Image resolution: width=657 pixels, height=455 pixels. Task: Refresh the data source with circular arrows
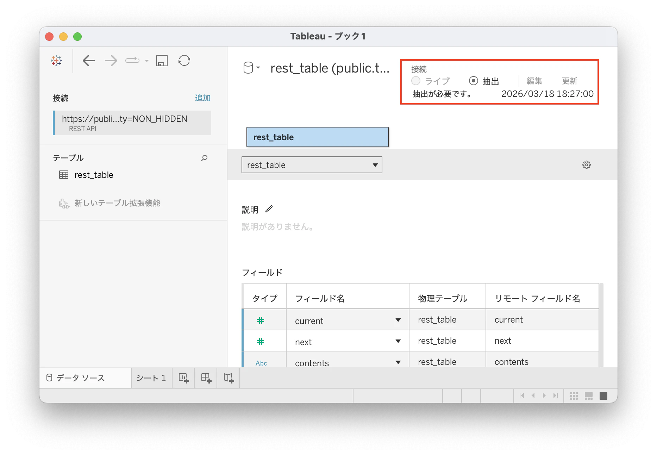[x=184, y=61]
